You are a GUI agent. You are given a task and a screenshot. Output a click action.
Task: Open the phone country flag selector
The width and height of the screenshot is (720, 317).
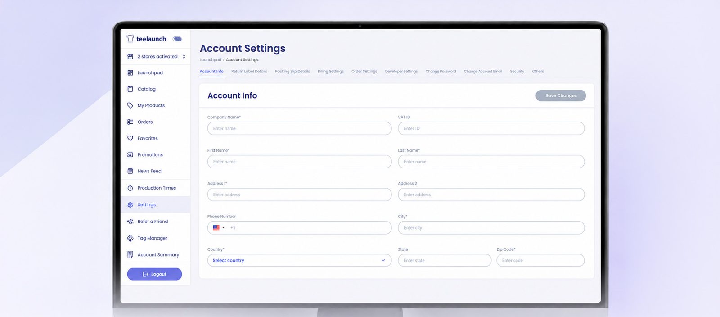(x=219, y=228)
